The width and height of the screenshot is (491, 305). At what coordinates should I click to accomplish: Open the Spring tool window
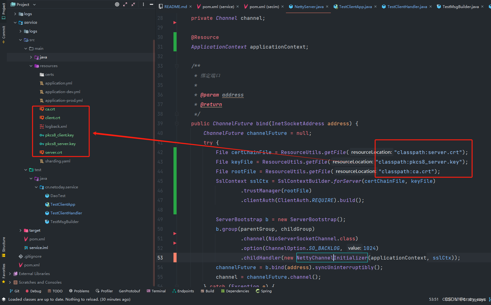click(x=264, y=291)
